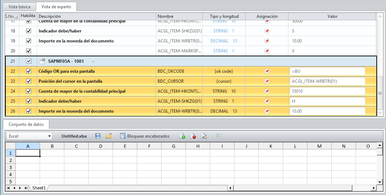Image resolution: width=386 pixels, height=195 pixels.
Task: Click the field table vertical scrollbar thumb
Action: (380, 93)
